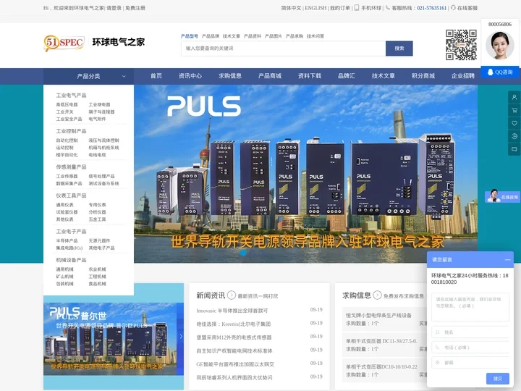Screen dimensions: 521x391
Task: Open news item 'GE智能平台宣布推出加固以太网交'
Action: tap(235, 364)
